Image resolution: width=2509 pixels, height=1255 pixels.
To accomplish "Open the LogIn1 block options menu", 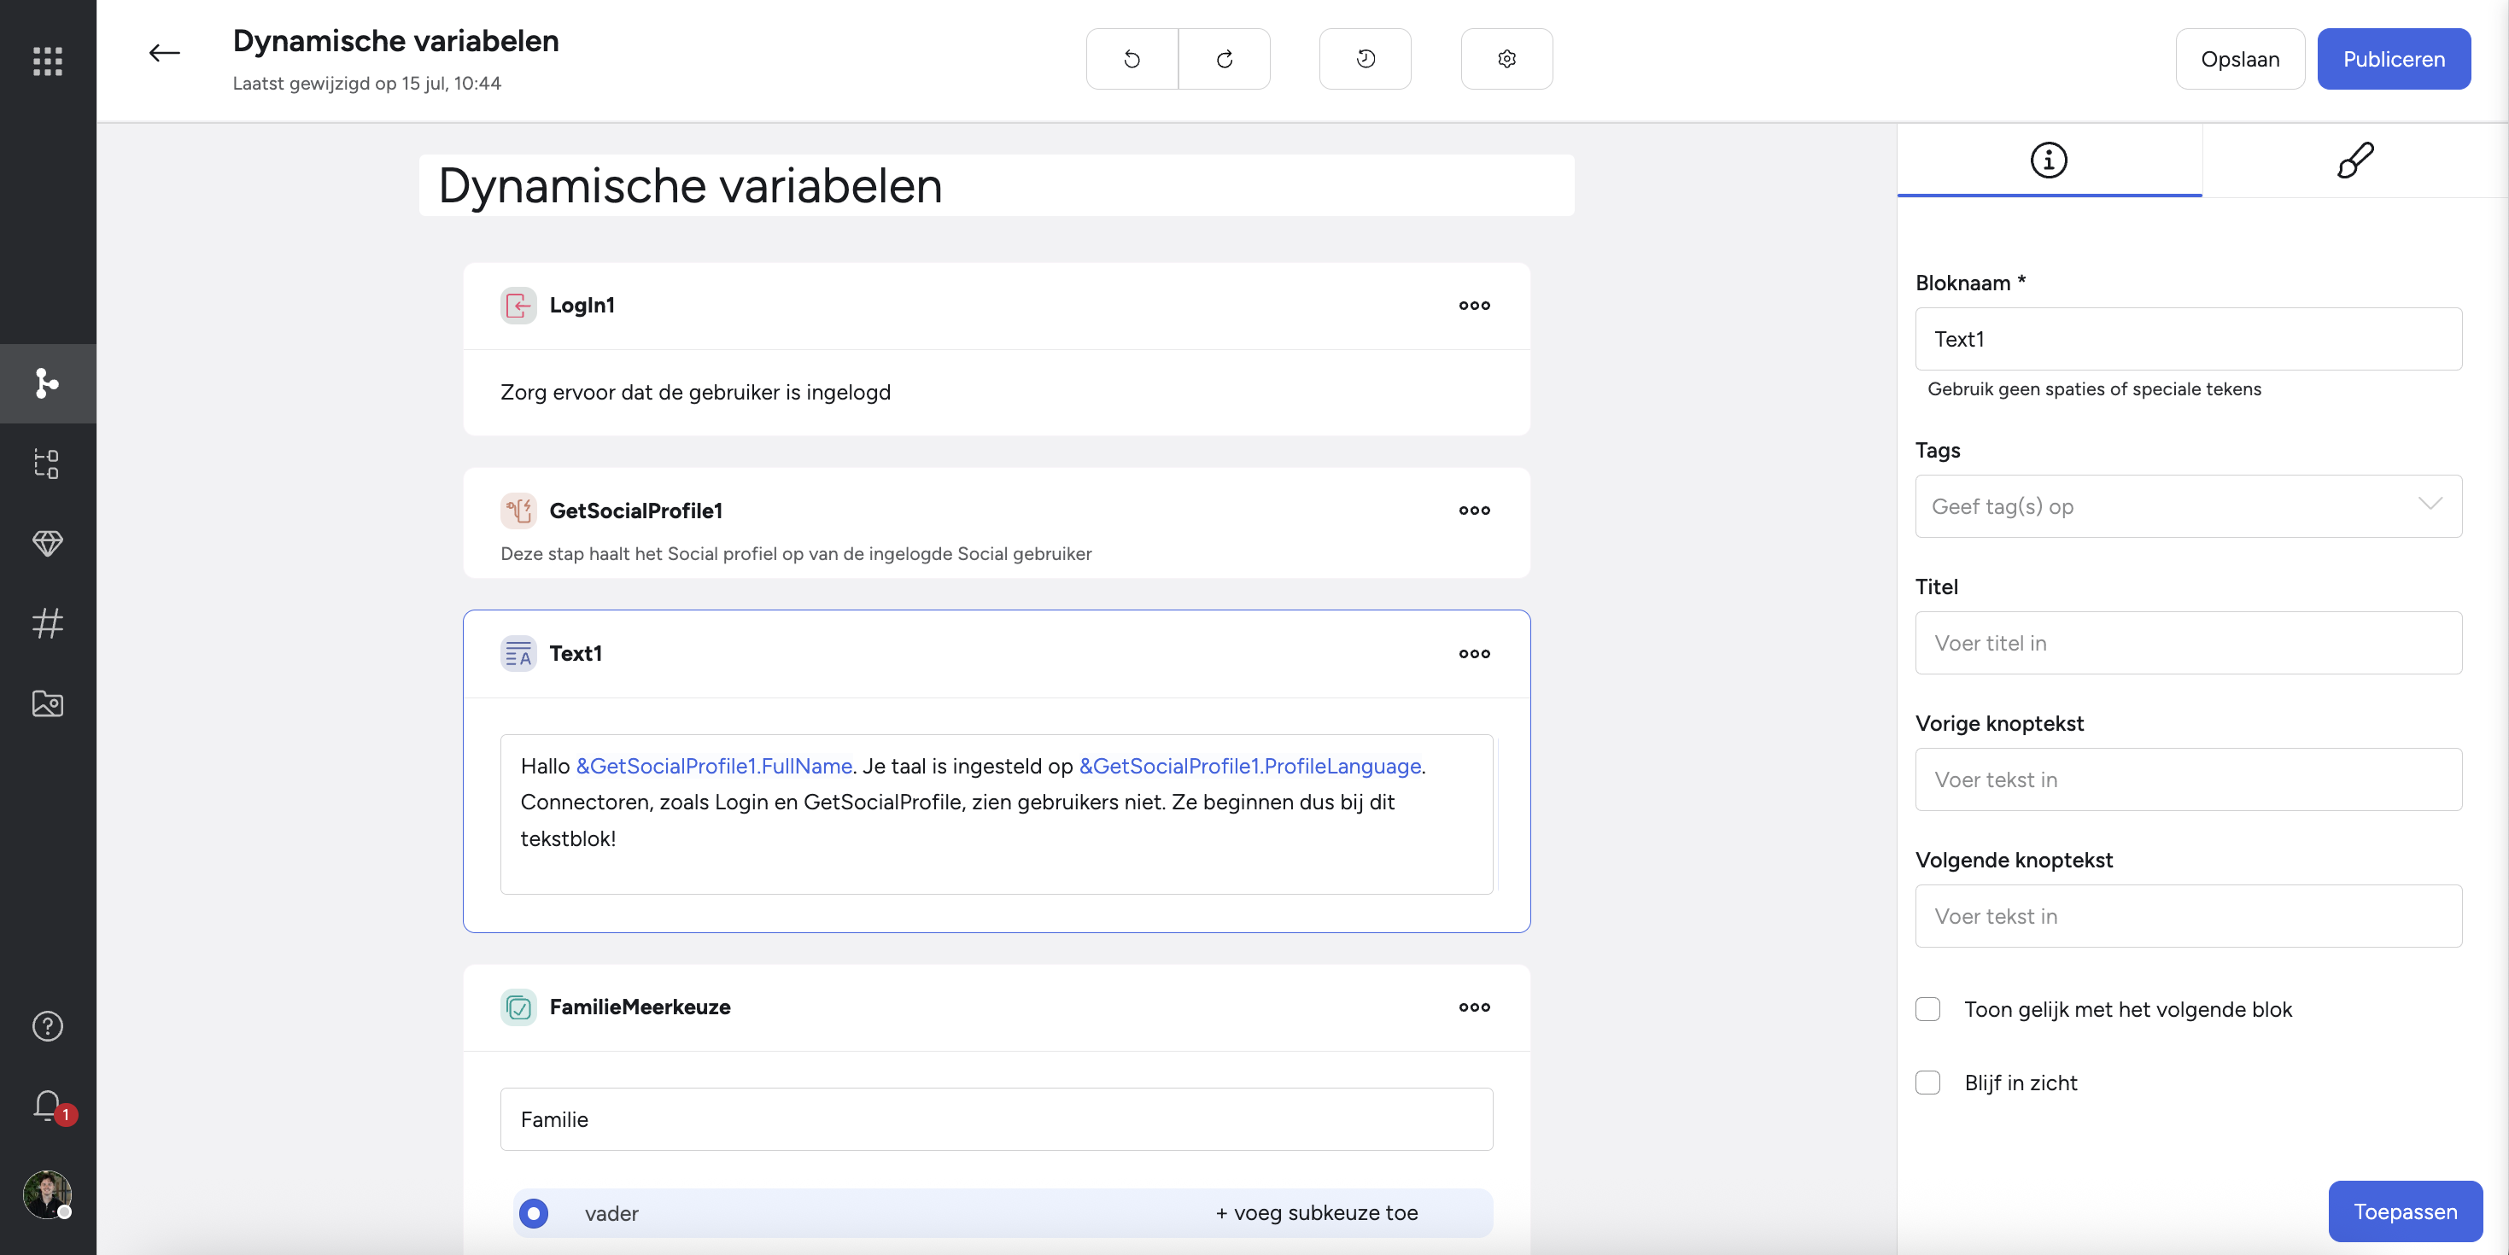I will [x=1474, y=306].
